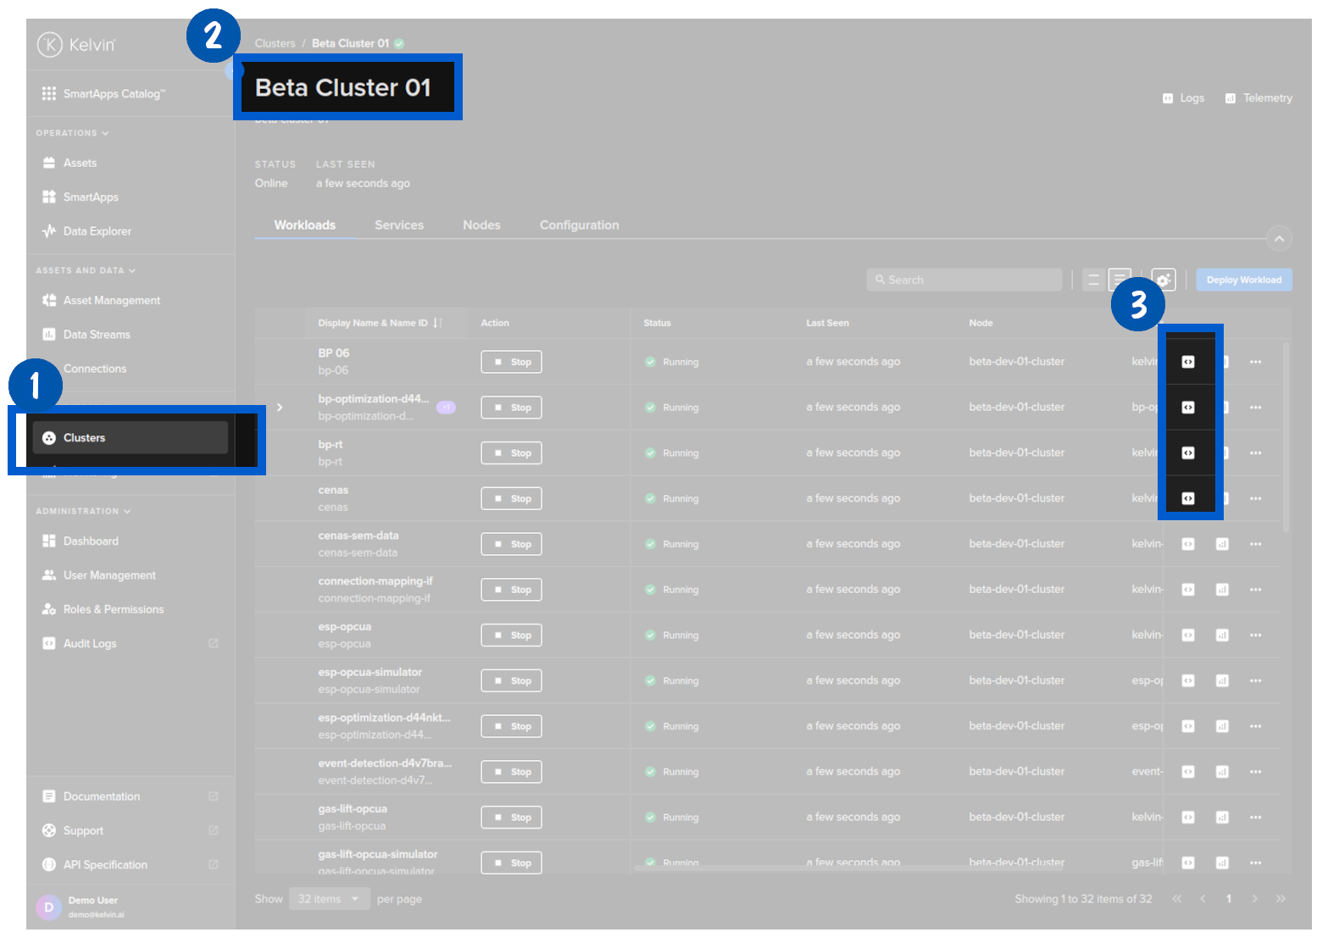Stop the cenas workload
The height and width of the screenshot is (949, 1339).
[x=511, y=499]
